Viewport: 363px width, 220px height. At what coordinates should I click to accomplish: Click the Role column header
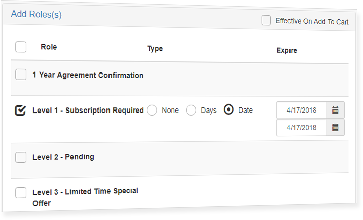(49, 47)
